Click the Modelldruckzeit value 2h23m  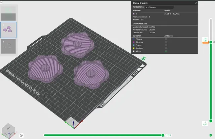coord(152,30)
